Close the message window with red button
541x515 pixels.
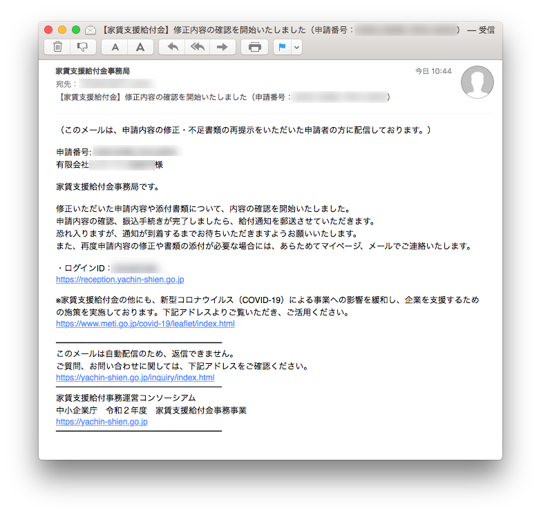[x=48, y=30]
